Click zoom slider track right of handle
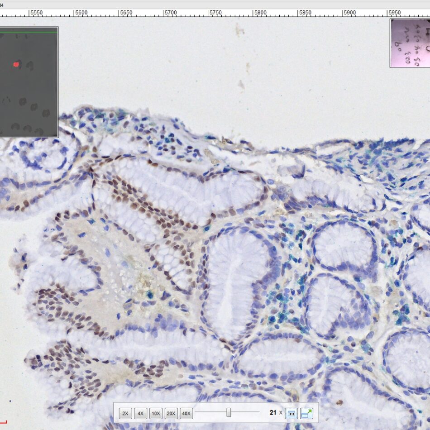The image size is (430, 430). pyautogui.click(x=247, y=412)
